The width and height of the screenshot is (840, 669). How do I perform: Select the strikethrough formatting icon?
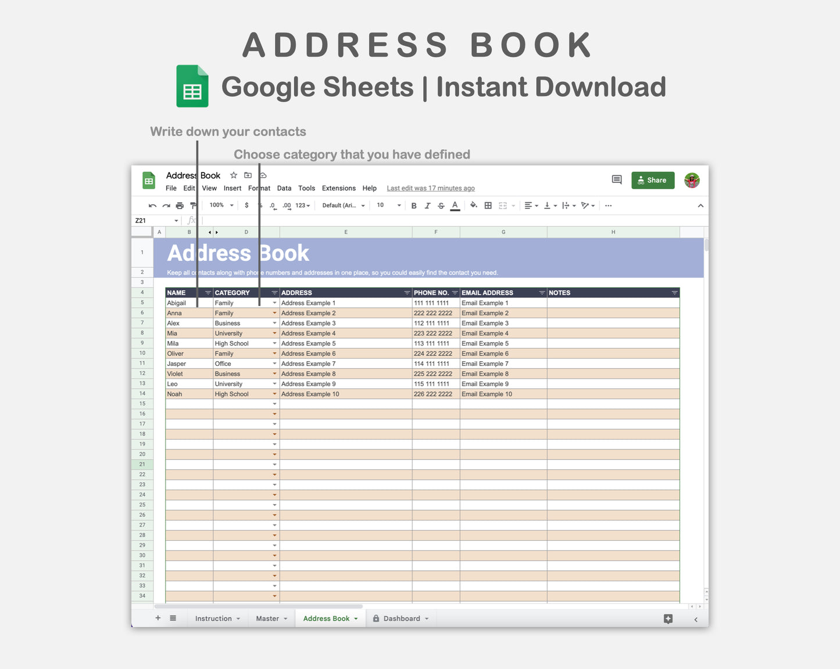click(441, 206)
